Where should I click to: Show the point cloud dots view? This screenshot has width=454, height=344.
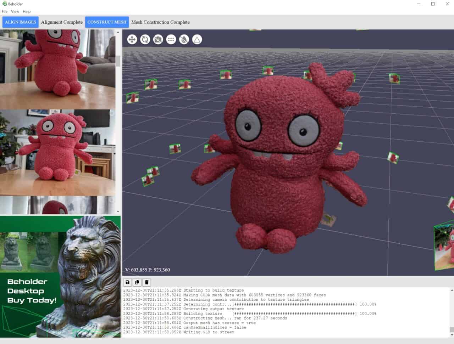point(171,39)
